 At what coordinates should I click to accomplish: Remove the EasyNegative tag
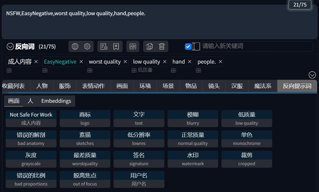[x=81, y=61]
